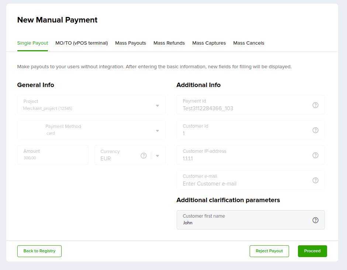Click the Proceed button
This screenshot has height=270, width=347.
[312, 251]
